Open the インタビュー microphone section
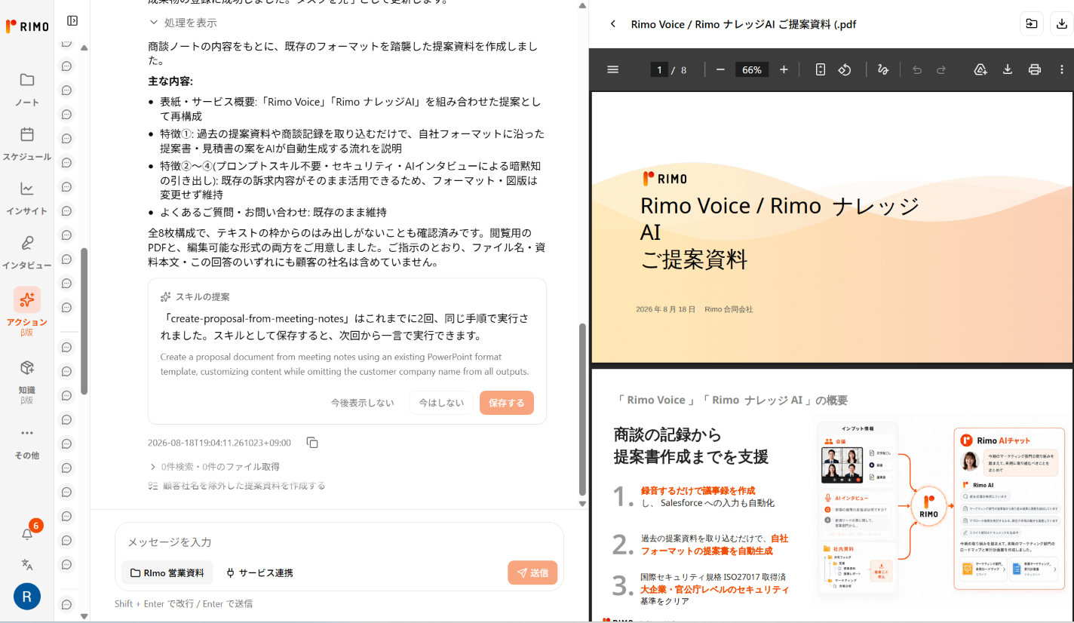 (27, 252)
